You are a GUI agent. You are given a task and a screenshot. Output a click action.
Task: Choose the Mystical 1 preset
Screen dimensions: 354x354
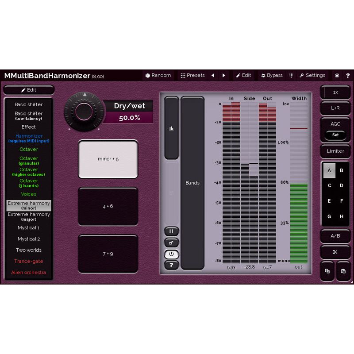tap(29, 228)
